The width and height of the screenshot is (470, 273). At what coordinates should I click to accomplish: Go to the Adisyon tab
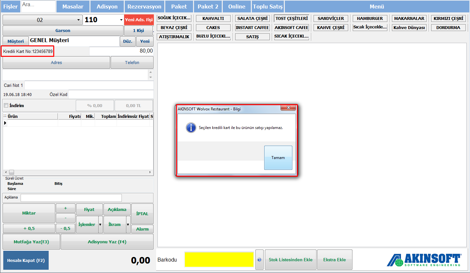107,7
